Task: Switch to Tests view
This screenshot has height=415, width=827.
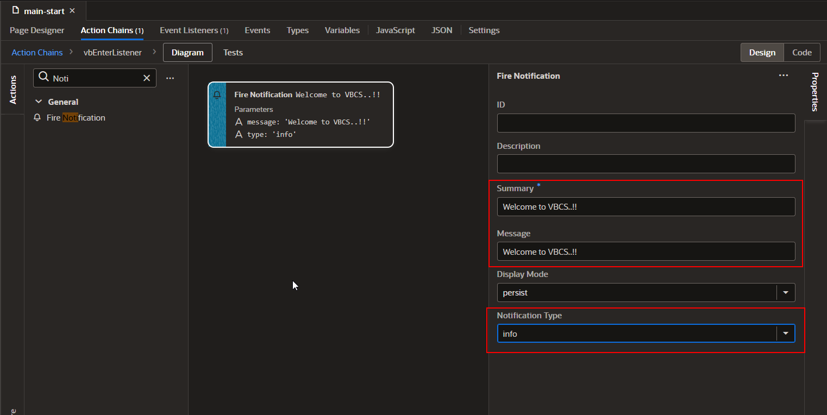Action: (233, 53)
